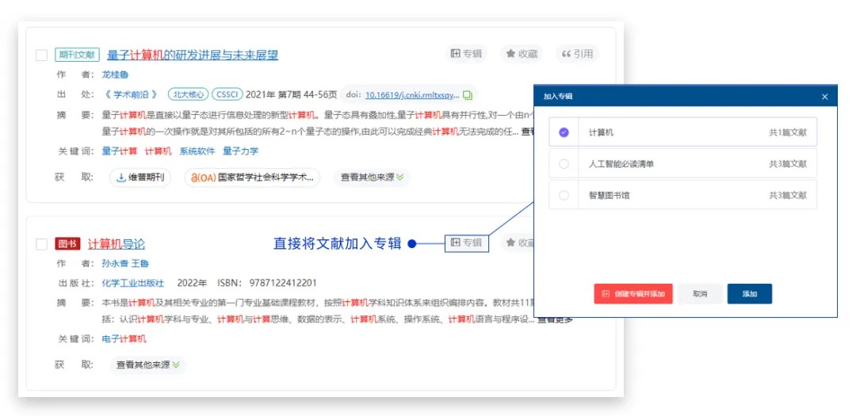The width and height of the screenshot is (856, 416).
Task: Download from 维普期刊 source
Action: click(x=140, y=177)
